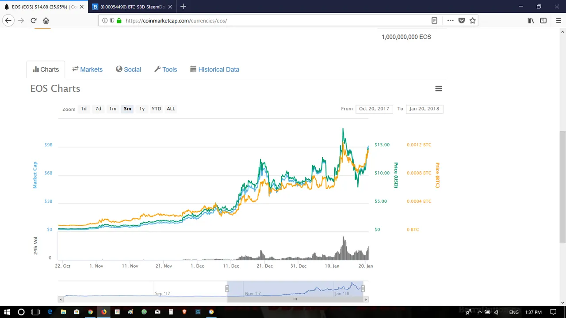Set chart zoom to 1y
Image resolution: width=566 pixels, height=318 pixels.
pyautogui.click(x=142, y=109)
